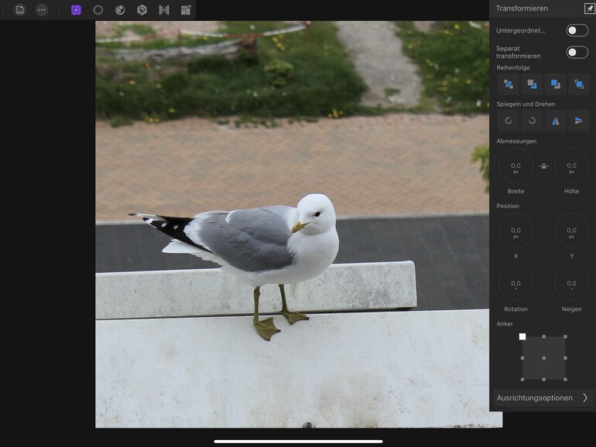596x447 pixels.
Task: Click the Reihenfolge section label
Action: point(513,67)
